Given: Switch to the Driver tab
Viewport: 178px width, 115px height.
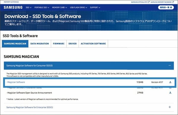Looking at the screenshot, I should point(73,44).
